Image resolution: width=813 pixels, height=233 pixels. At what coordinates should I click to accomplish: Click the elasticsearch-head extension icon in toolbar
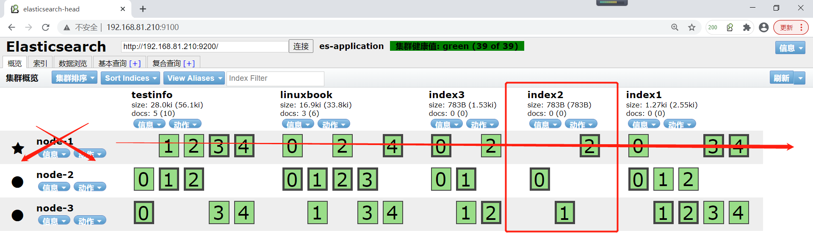point(730,27)
